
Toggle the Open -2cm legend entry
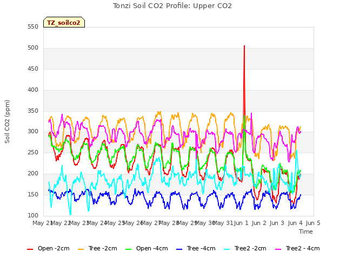pyautogui.click(x=48, y=248)
